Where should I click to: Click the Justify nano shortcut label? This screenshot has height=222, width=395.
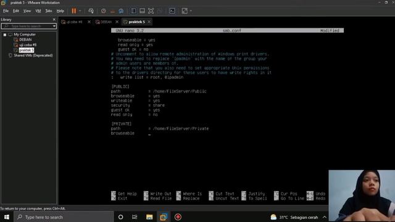pos(257,194)
